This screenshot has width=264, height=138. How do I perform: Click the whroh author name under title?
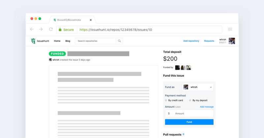56,60
